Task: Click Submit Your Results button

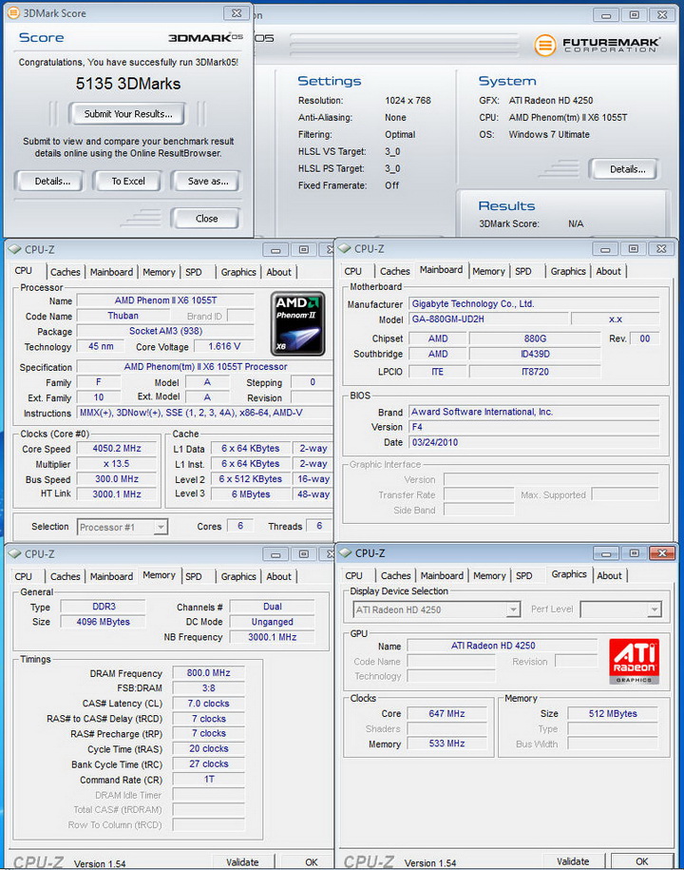Action: pyautogui.click(x=128, y=114)
